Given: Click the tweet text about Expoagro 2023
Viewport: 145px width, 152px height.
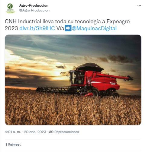Looking at the screenshot, I should [x=67, y=25].
